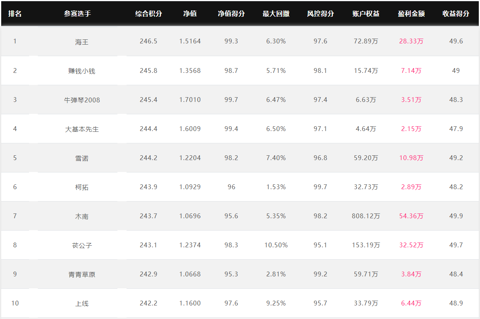Select the 808.12万 account equity cell
This screenshot has width=480, height=319.
(x=366, y=216)
